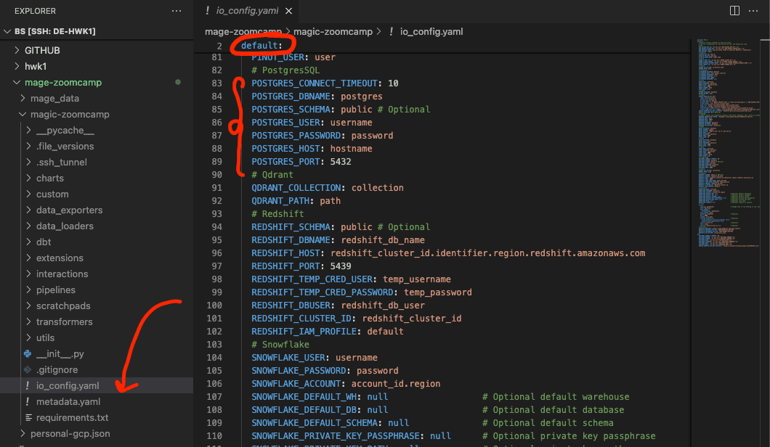Click the '# Qdrant' comment line

pos(272,175)
